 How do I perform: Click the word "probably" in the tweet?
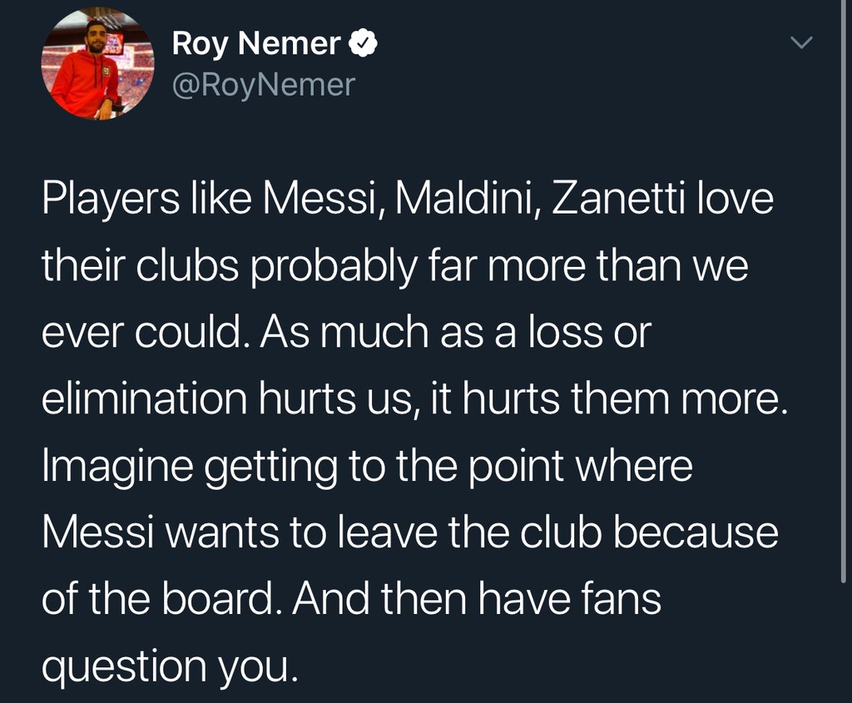[x=334, y=267]
